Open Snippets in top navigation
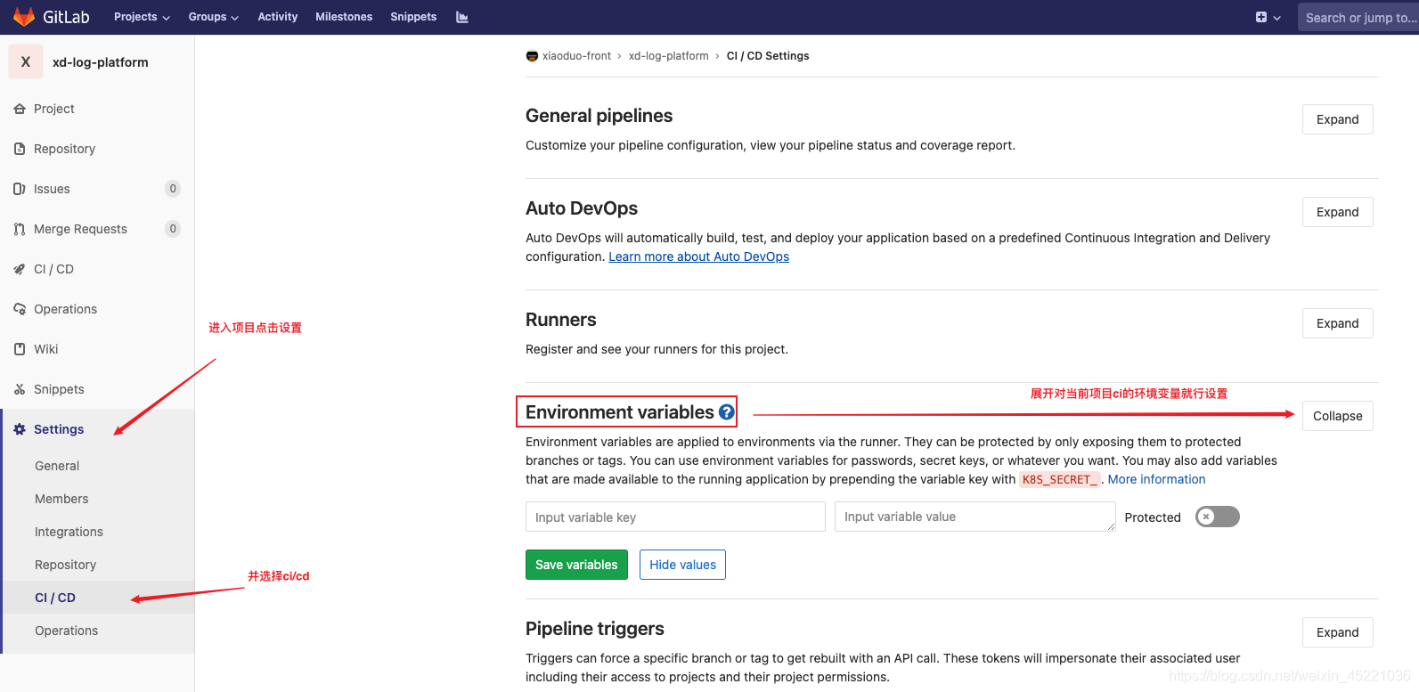This screenshot has width=1419, height=692. 413,17
